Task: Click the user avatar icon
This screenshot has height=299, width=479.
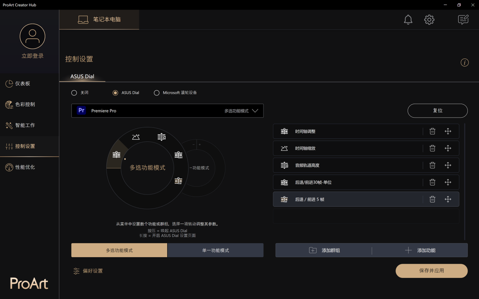Action: (x=32, y=36)
